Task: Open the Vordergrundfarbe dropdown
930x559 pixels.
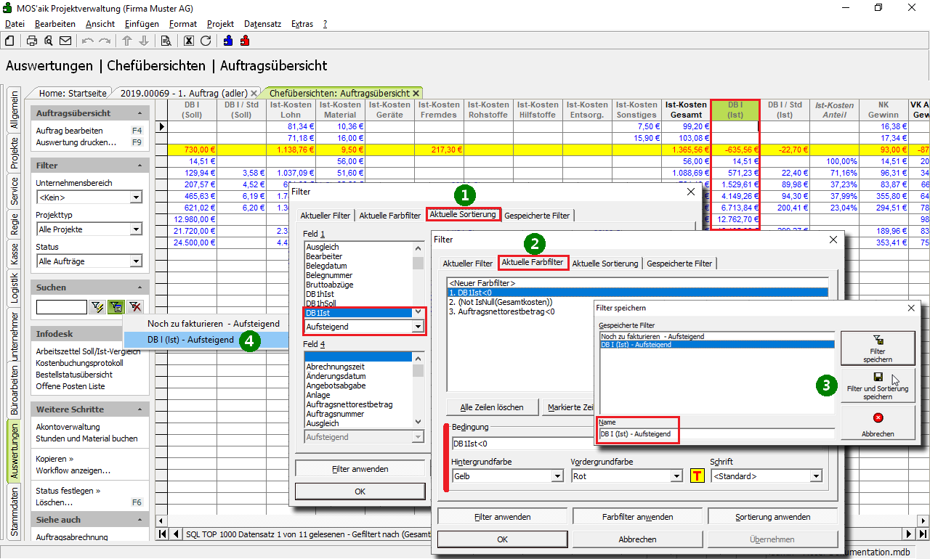Action: point(677,476)
